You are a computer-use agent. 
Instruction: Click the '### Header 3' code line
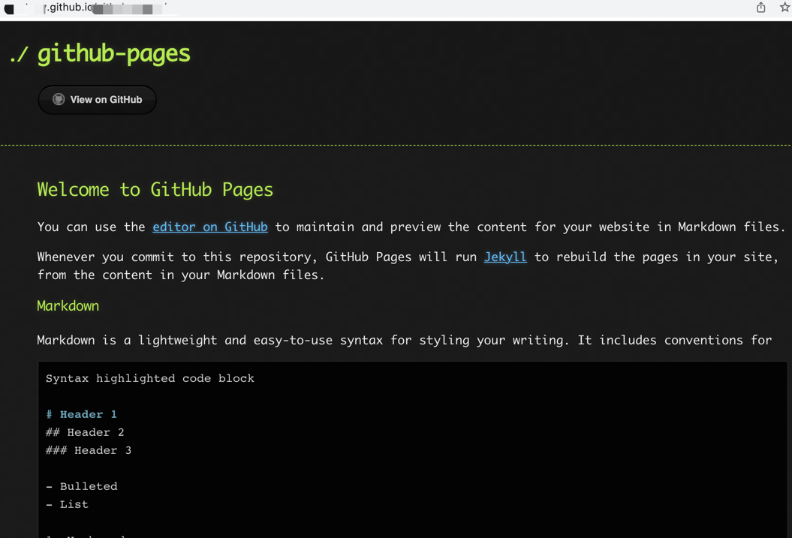click(x=89, y=450)
